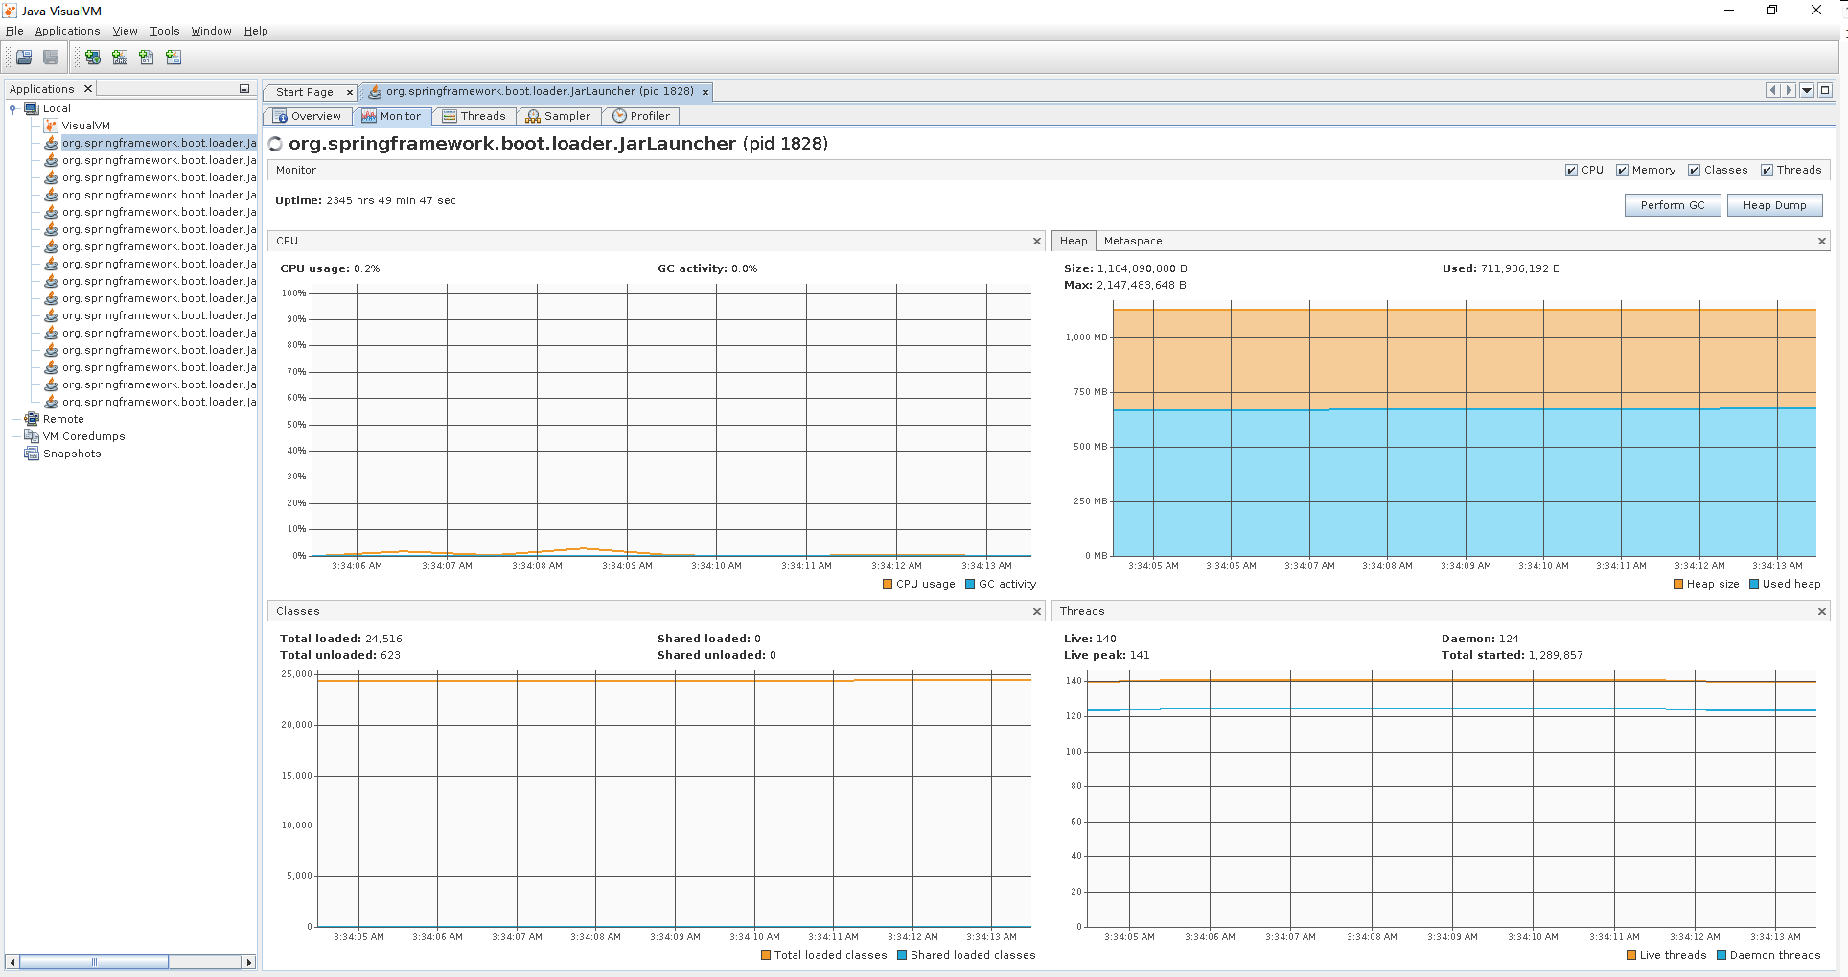Close the JarLauncher (pid 1828) tab
This screenshot has width=1848, height=977.
coord(705,92)
